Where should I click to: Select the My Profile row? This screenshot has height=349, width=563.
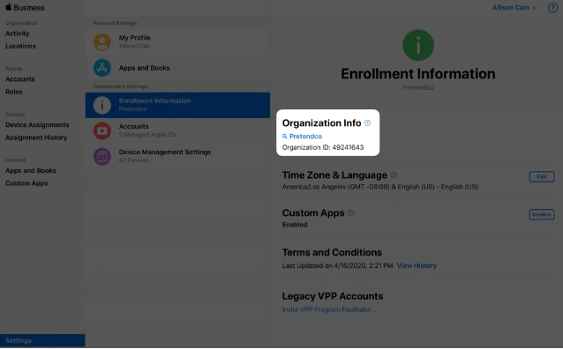point(177,42)
